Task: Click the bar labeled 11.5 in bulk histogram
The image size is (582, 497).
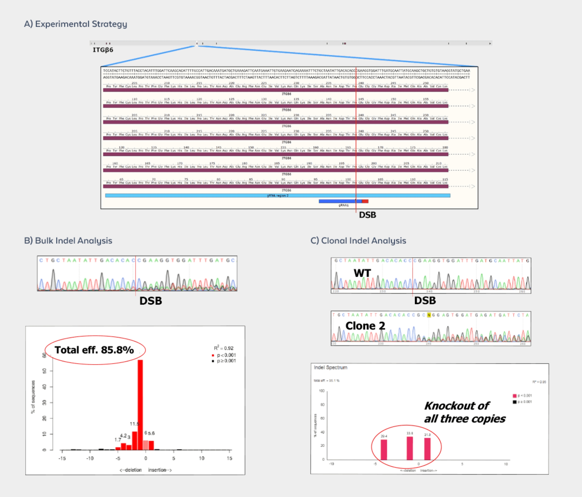Action: [134, 441]
